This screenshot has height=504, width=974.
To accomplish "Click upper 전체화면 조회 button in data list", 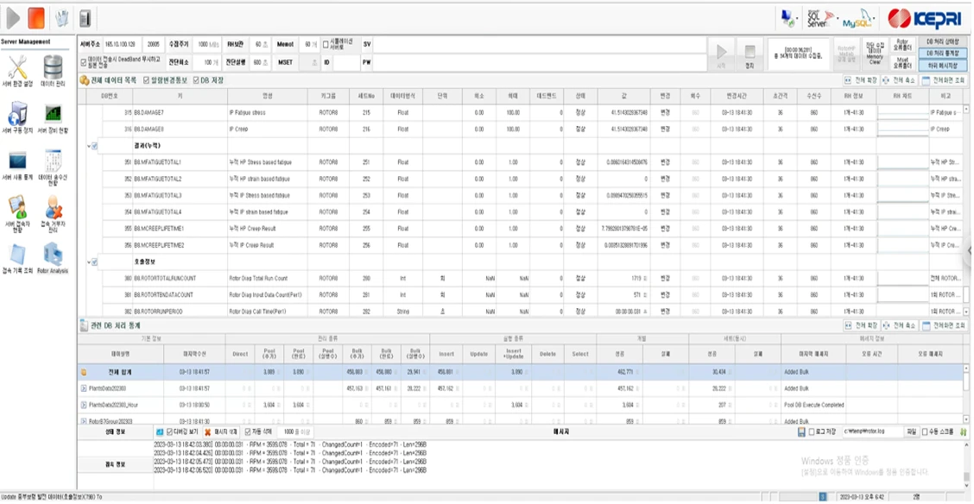I will tap(943, 80).
